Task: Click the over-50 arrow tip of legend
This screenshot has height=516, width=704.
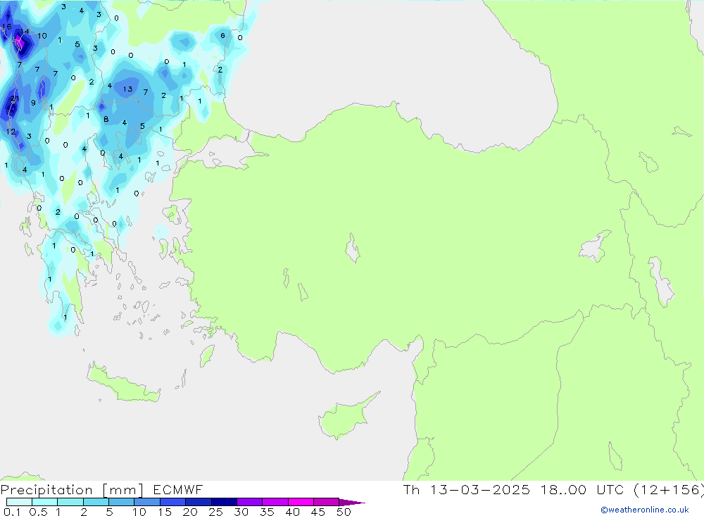Action: tap(352, 503)
